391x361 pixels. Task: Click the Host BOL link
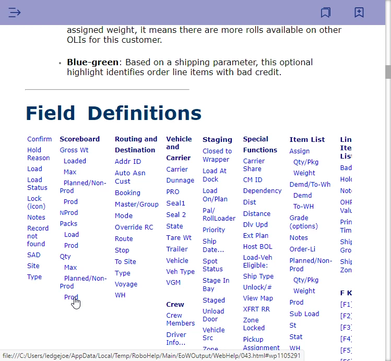[257, 247]
